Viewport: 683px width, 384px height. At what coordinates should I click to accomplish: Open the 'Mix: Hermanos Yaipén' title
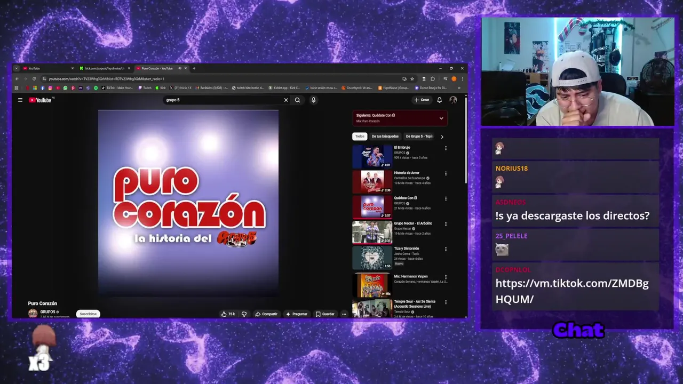pyautogui.click(x=411, y=276)
